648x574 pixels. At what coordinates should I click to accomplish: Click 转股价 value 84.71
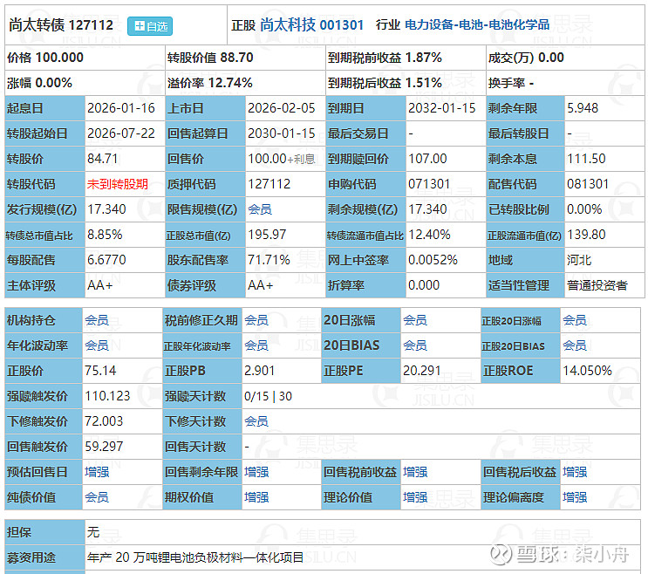[103, 159]
